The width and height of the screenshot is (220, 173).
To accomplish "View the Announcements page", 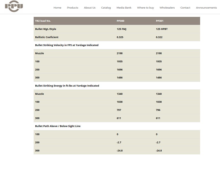I will click(x=206, y=8).
